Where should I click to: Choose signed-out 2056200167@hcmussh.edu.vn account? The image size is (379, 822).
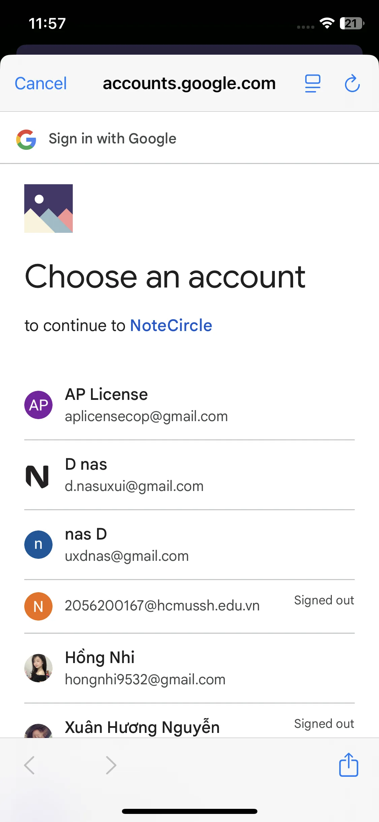point(162,606)
